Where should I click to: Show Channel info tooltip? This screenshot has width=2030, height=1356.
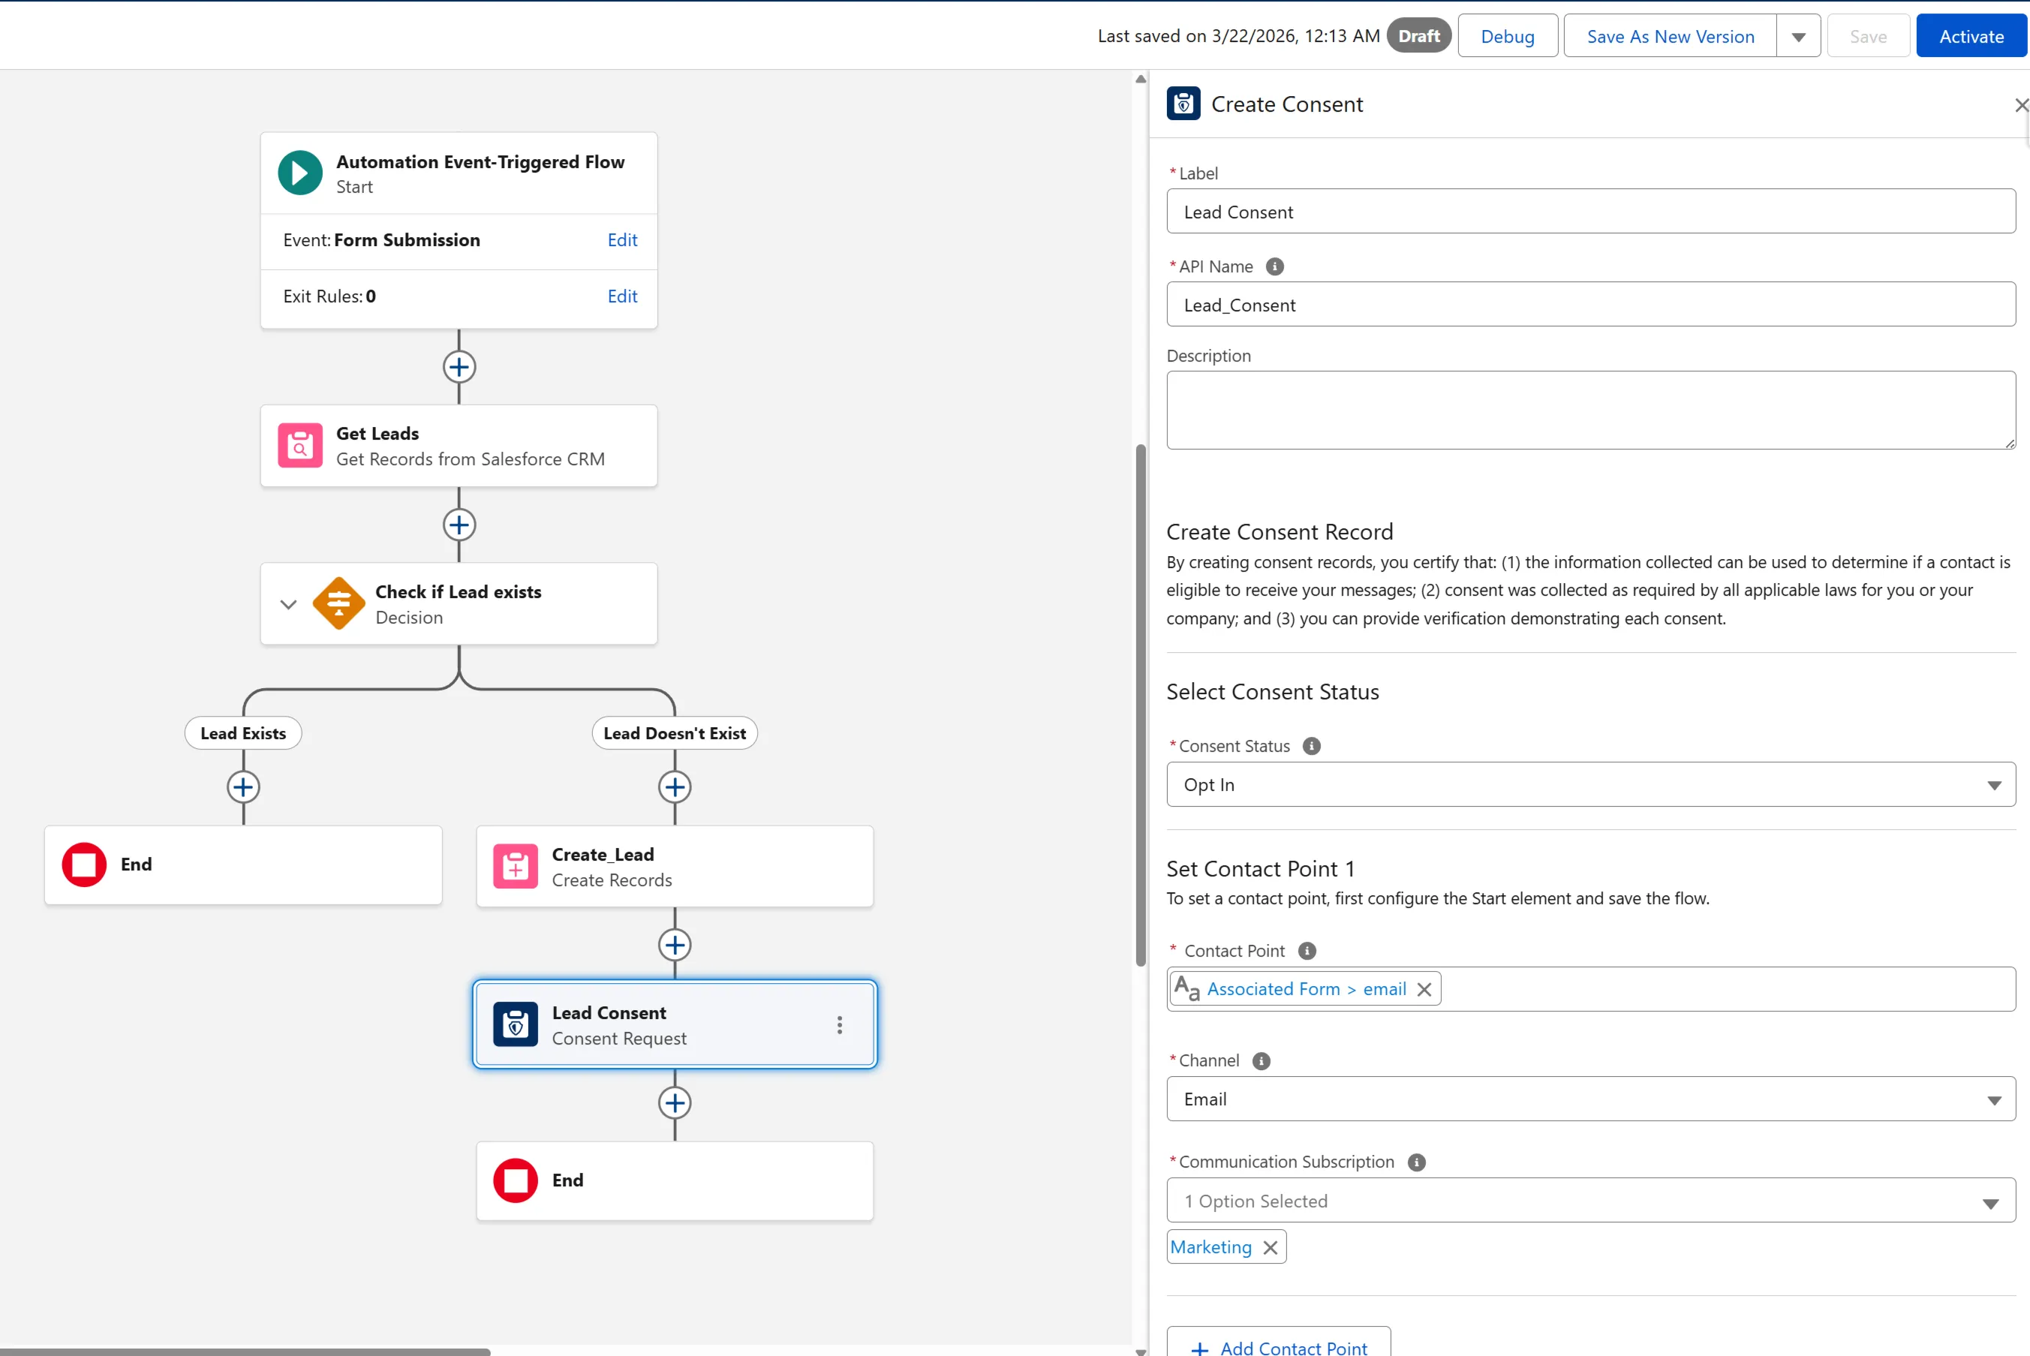pyautogui.click(x=1261, y=1060)
